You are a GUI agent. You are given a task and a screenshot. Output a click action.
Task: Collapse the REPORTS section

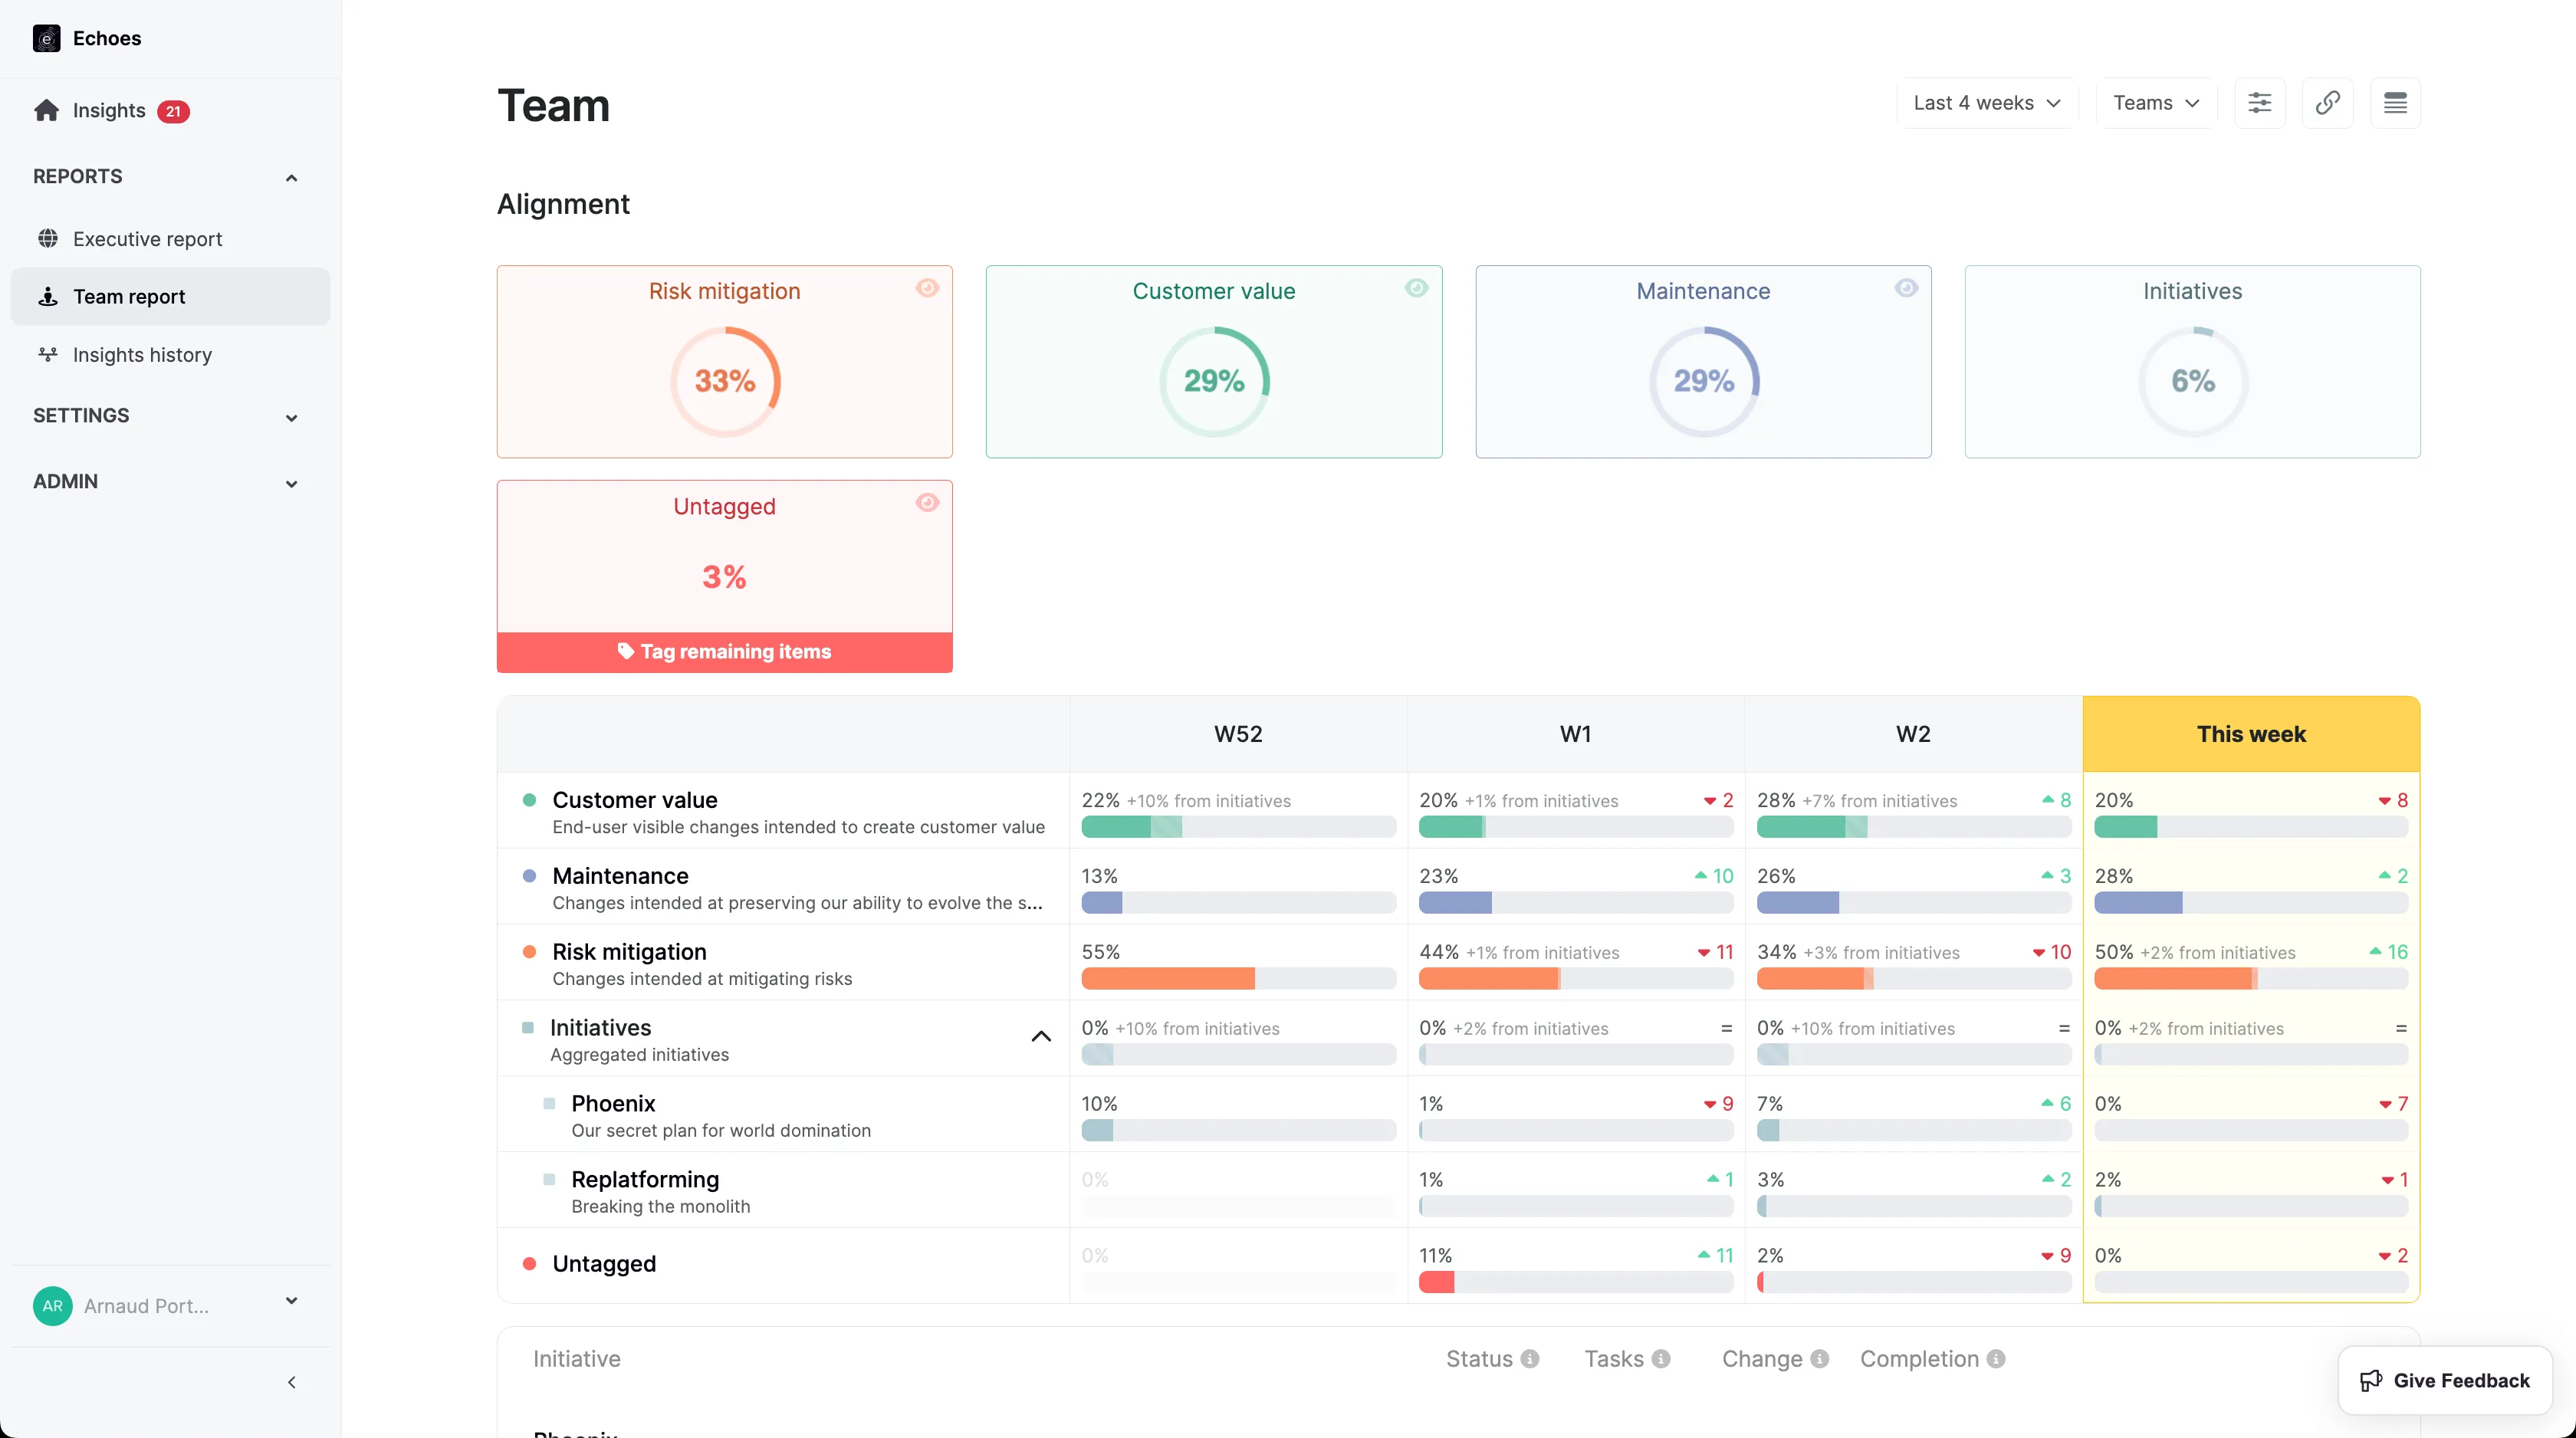pos(292,178)
